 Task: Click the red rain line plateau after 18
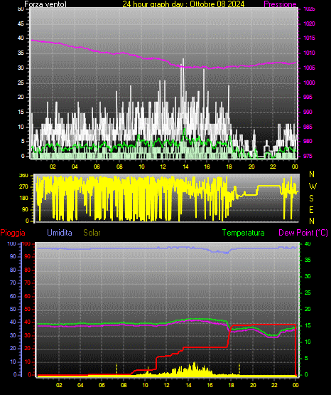pyautogui.click(x=264, y=325)
